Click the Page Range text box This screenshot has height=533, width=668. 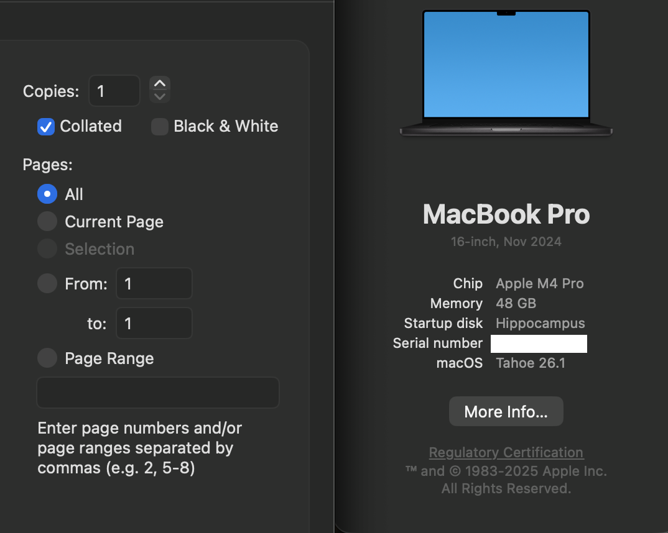click(158, 392)
